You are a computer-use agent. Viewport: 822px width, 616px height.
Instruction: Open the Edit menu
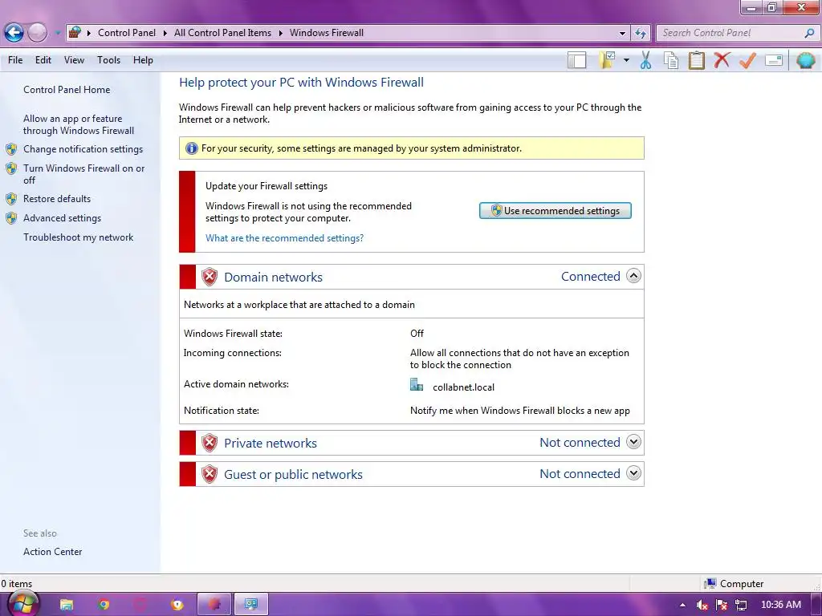(x=43, y=60)
